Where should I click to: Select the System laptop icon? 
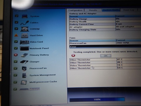pyautogui.click(x=25, y=16)
